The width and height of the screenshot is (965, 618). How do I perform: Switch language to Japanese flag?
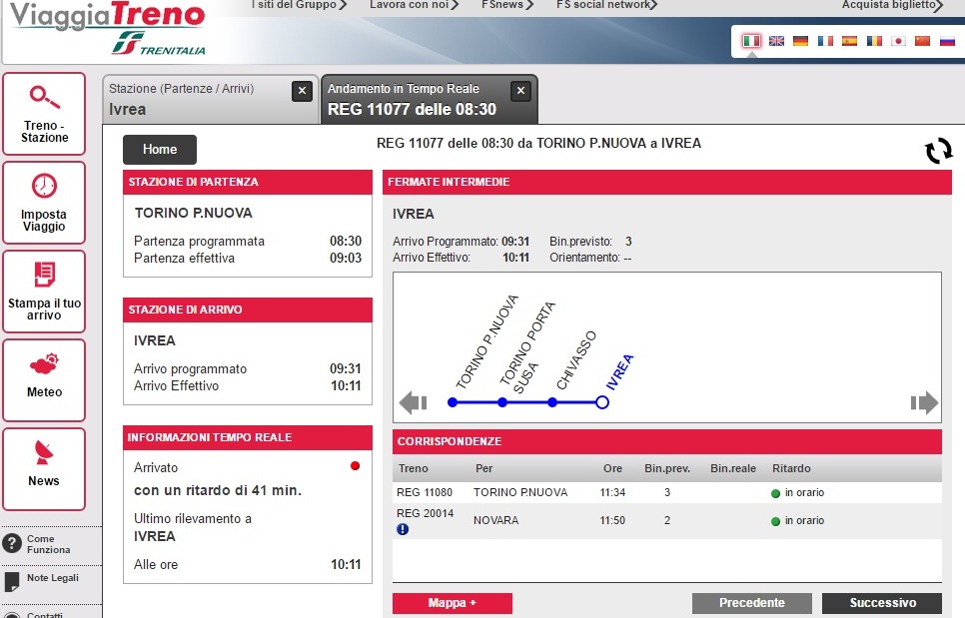[x=898, y=41]
